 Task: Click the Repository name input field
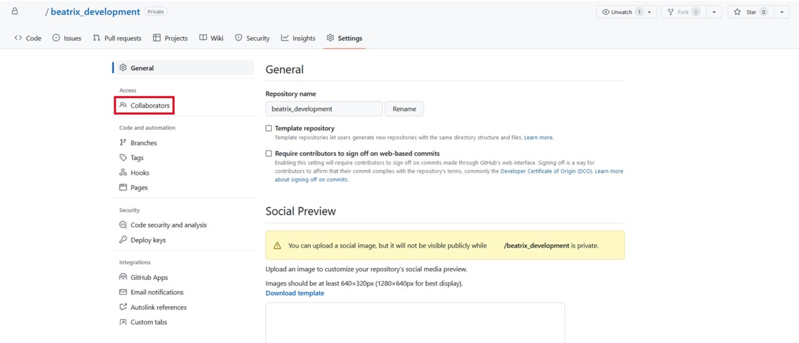coord(324,109)
